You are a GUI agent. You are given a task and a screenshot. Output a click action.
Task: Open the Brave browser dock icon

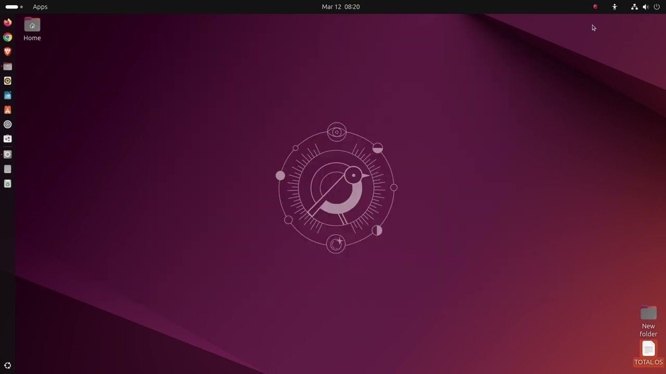click(x=7, y=51)
